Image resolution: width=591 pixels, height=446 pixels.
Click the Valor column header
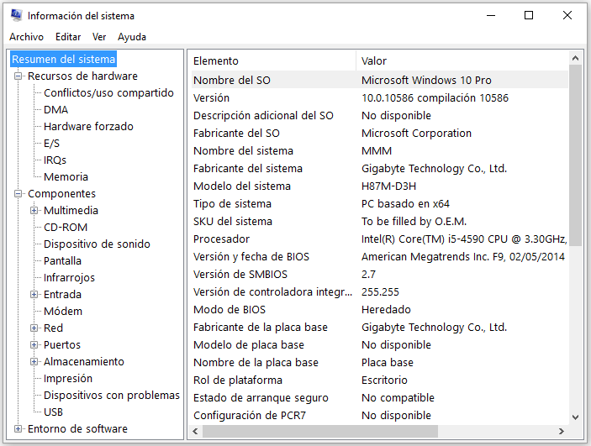(462, 61)
